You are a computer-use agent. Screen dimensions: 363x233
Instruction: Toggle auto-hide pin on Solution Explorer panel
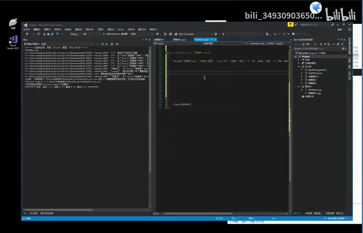(x=341, y=40)
